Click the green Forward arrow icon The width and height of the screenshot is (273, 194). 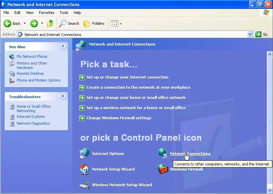coord(34,23)
